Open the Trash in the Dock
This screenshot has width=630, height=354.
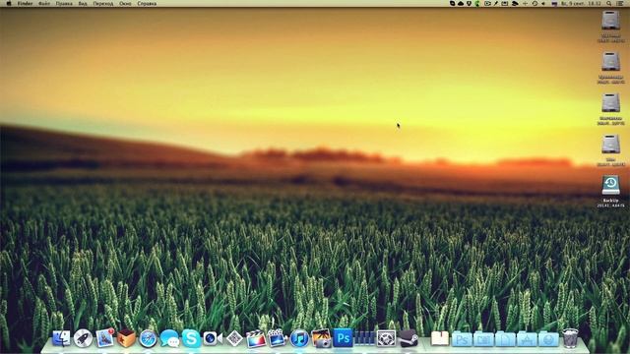point(570,338)
